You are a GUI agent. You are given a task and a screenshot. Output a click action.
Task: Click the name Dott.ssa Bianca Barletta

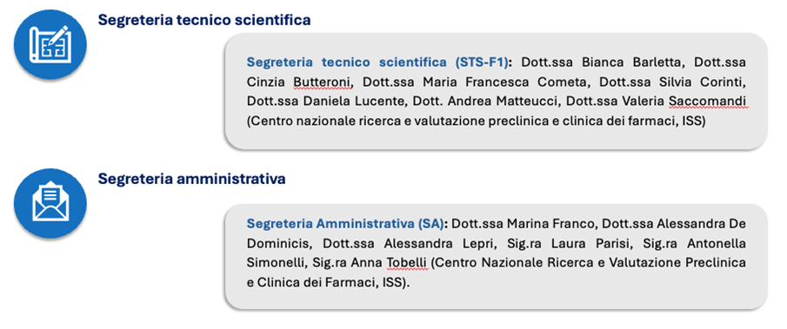[597, 63]
